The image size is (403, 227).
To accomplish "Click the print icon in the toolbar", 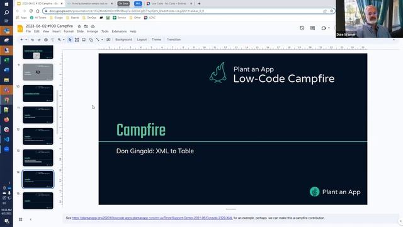I will pos(46,40).
